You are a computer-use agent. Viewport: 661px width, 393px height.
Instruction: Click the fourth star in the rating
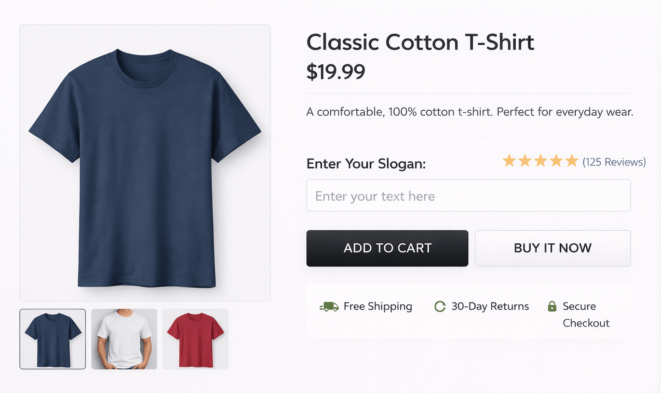[x=556, y=160]
